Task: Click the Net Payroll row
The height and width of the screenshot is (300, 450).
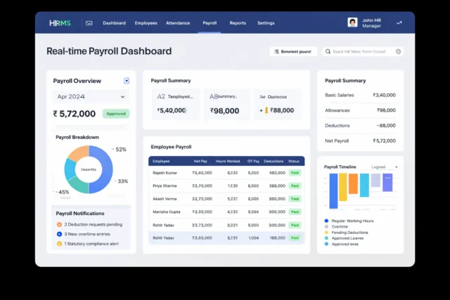Action: pos(360,141)
